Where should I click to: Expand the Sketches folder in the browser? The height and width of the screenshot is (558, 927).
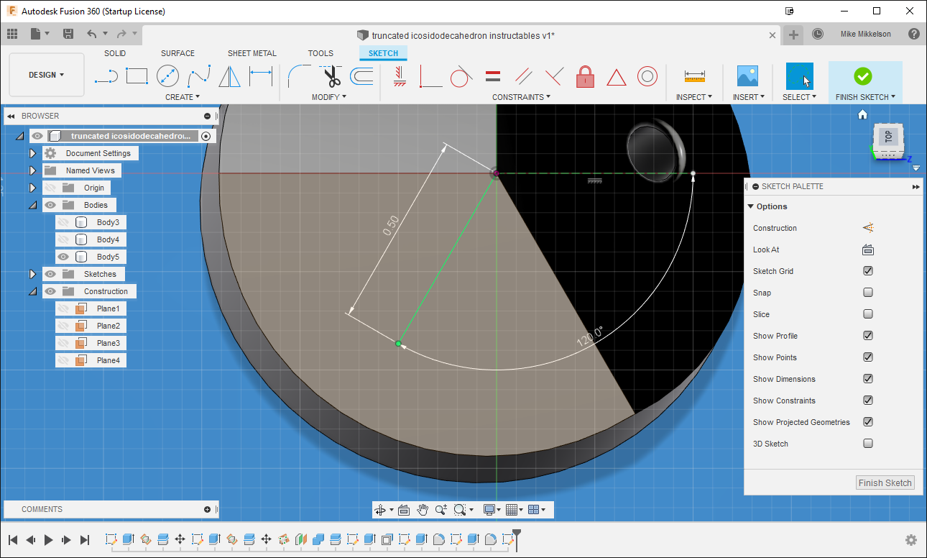(32, 274)
